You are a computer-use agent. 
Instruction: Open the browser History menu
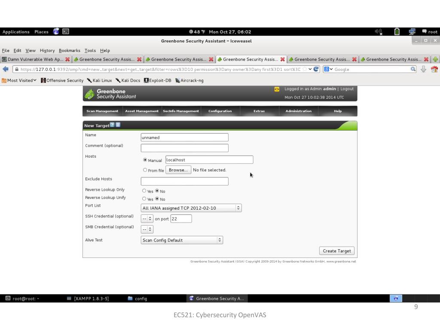tap(47, 51)
